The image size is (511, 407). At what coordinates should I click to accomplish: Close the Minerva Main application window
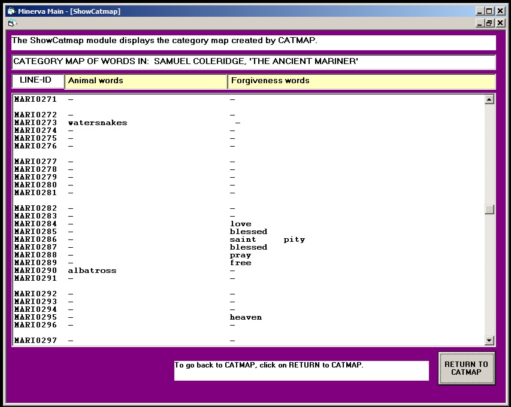point(500,11)
